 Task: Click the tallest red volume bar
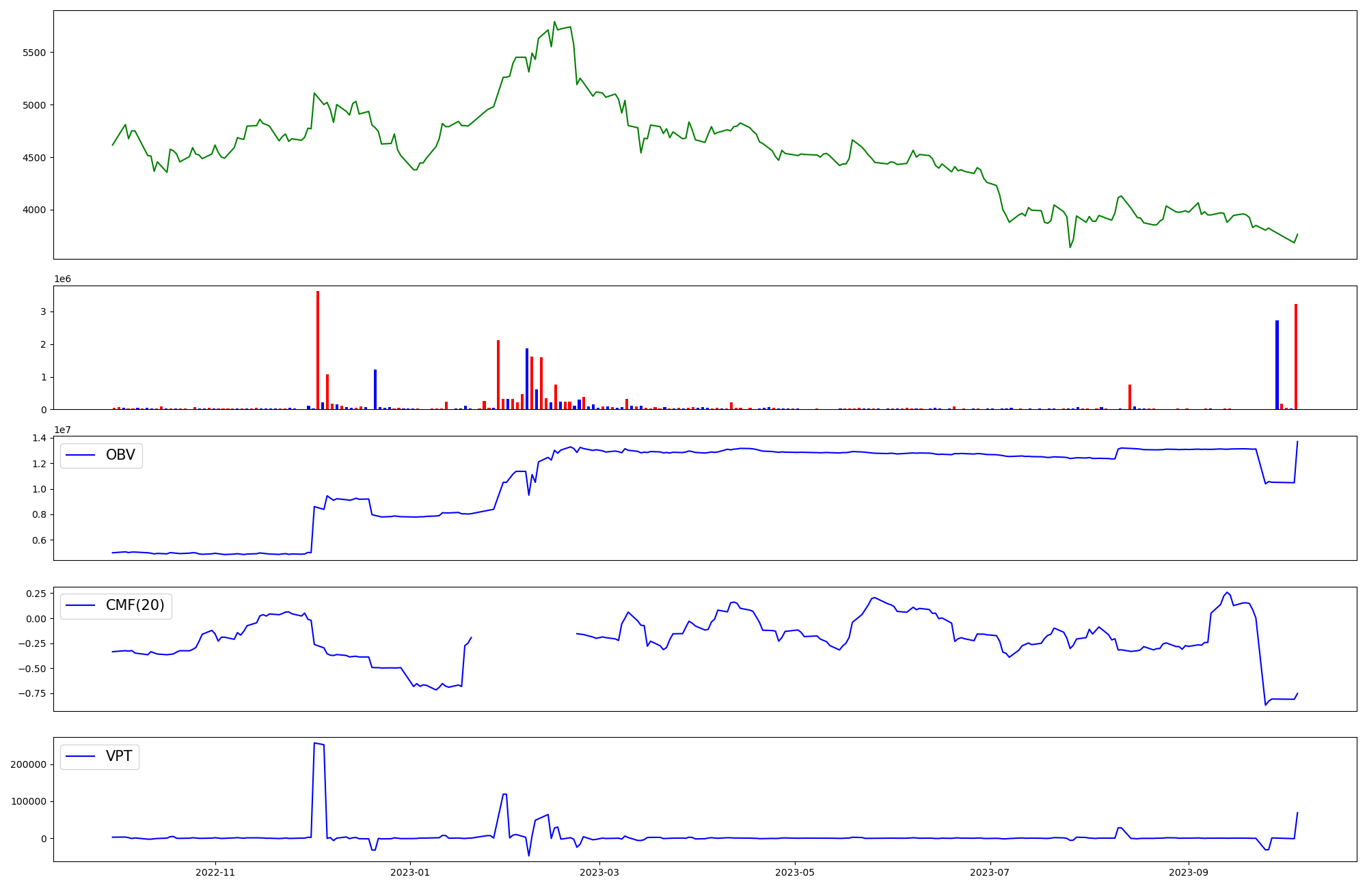tap(318, 350)
